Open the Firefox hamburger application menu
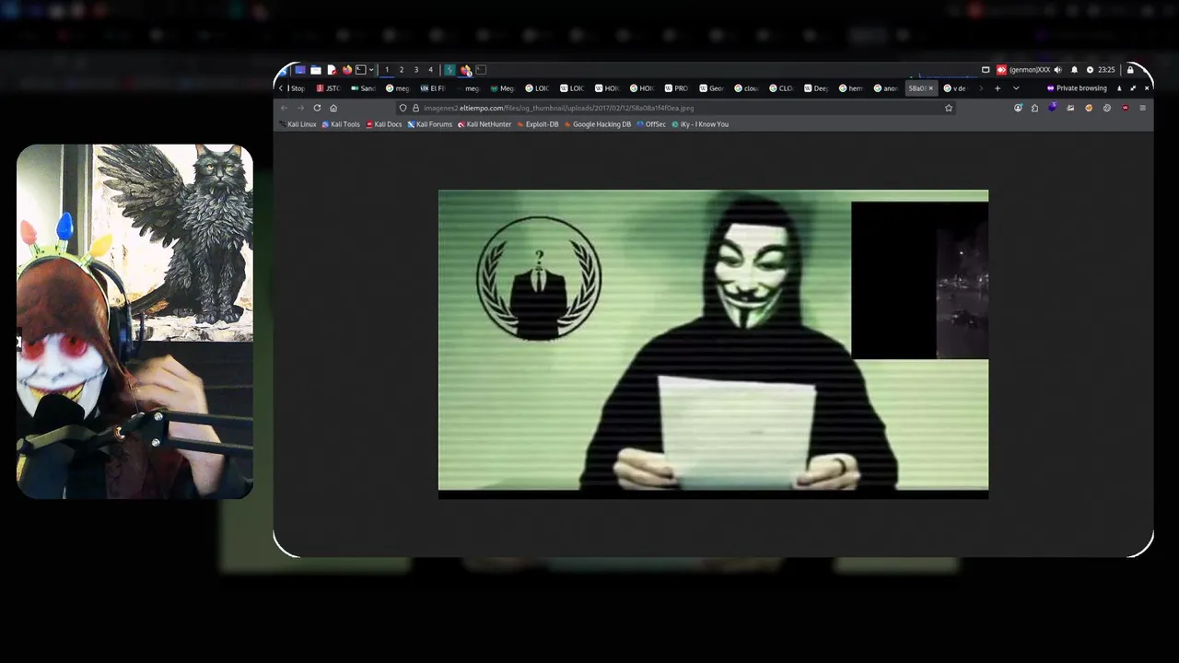Image resolution: width=1179 pixels, height=663 pixels. [1143, 108]
